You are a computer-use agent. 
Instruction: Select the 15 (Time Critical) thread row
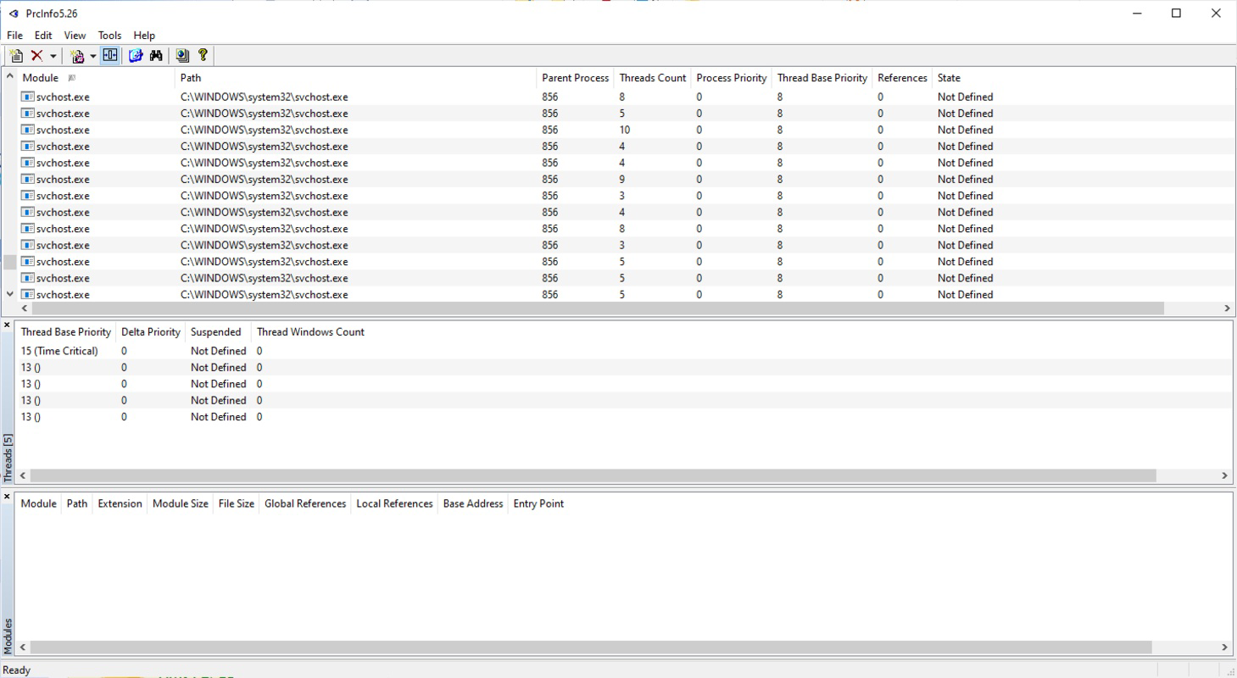click(626, 351)
